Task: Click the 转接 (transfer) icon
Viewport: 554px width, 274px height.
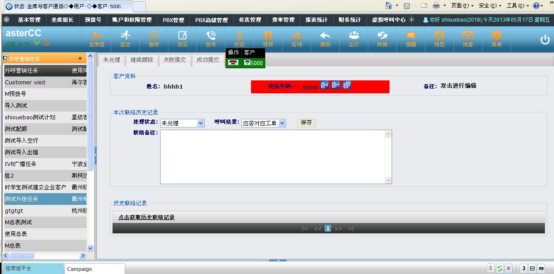Action: click(x=382, y=38)
